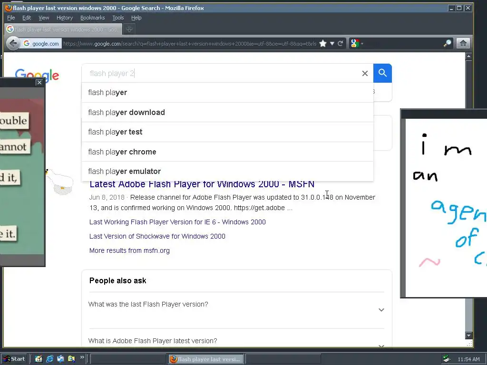Launch Internet Explorer from the quick launch
Image resolution: width=487 pixels, height=365 pixels.
click(49, 359)
